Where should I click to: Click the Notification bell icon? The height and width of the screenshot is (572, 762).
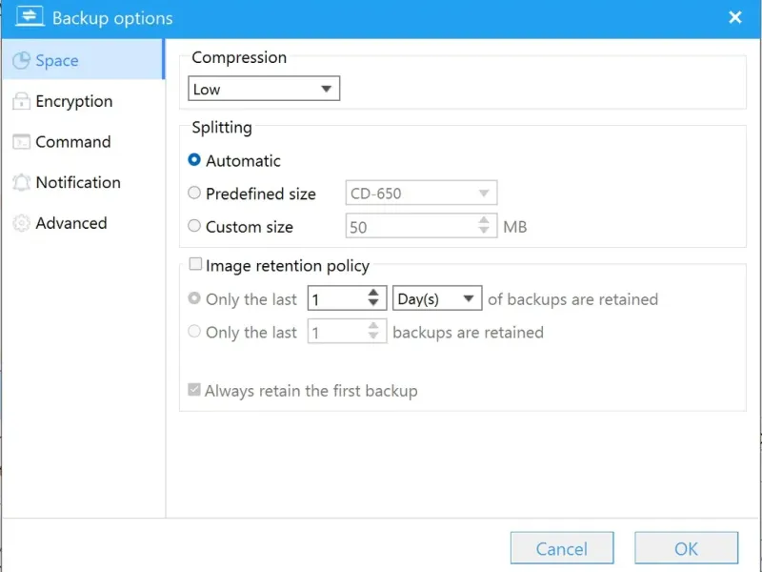point(20,183)
